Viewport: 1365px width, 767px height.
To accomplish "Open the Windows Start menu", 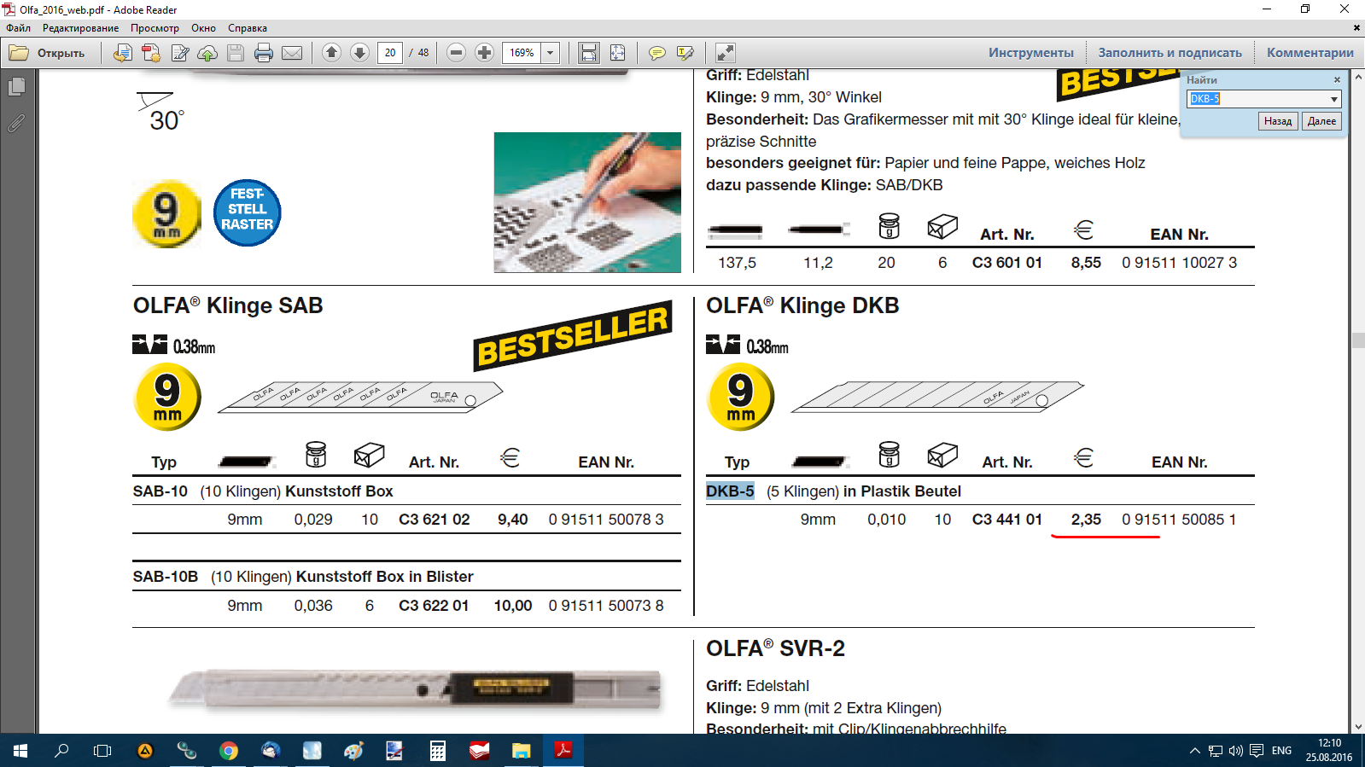I will tap(20, 751).
